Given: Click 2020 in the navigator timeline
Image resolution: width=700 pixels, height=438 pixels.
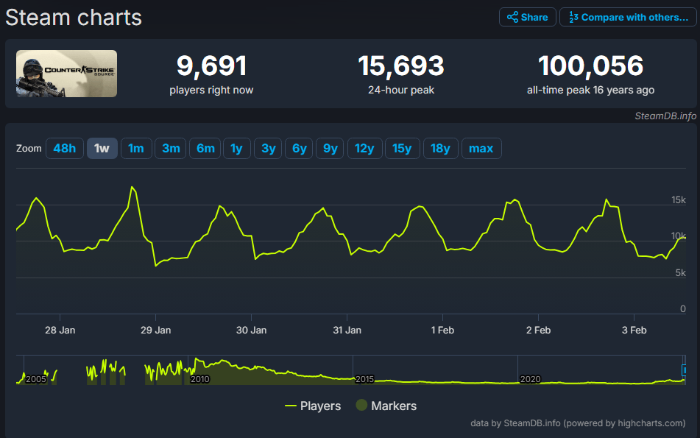Looking at the screenshot, I should (x=530, y=379).
